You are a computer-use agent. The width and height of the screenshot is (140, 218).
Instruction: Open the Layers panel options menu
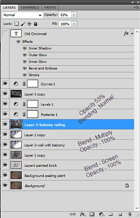(136, 7)
